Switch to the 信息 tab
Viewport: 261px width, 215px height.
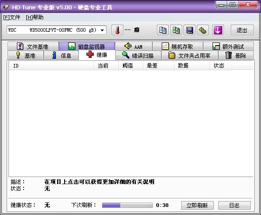61,55
